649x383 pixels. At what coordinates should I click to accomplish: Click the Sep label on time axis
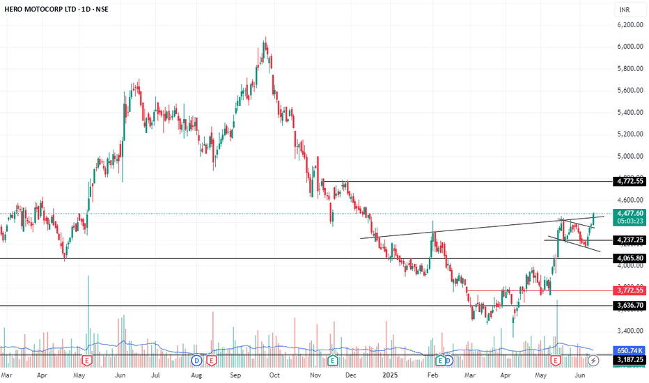(x=235, y=375)
